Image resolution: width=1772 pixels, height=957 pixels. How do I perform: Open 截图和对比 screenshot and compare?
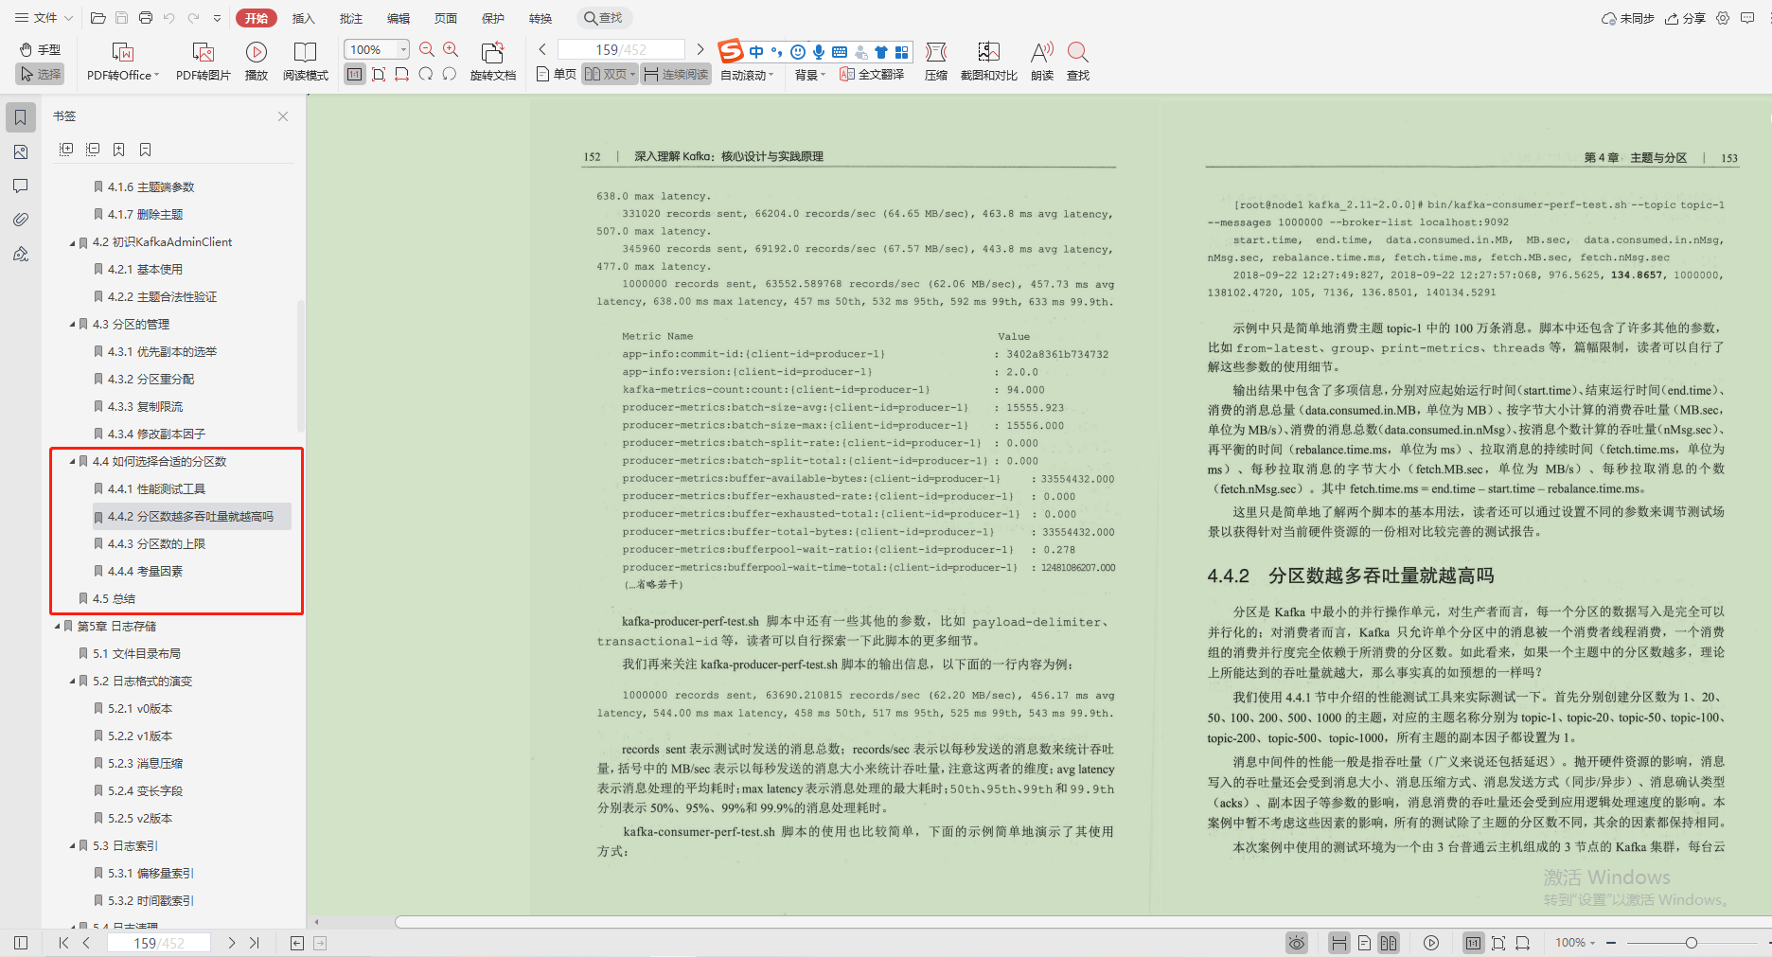coord(989,62)
